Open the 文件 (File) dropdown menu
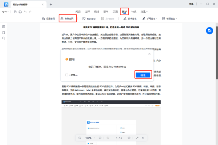Screen dimensions: 218x145 (5, 12)
